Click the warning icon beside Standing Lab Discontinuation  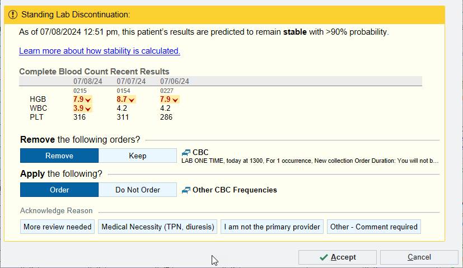tap(13, 15)
